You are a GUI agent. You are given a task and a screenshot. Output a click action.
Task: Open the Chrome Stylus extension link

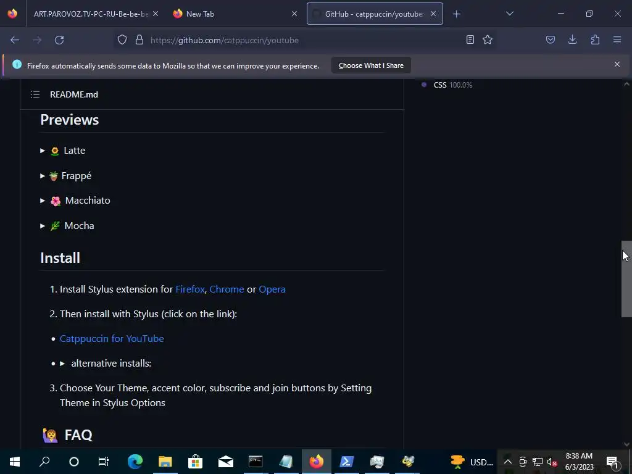tap(227, 289)
